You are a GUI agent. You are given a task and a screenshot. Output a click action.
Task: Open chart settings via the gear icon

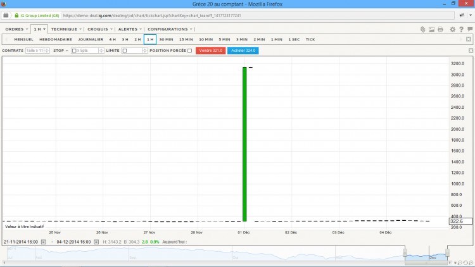(x=452, y=29)
